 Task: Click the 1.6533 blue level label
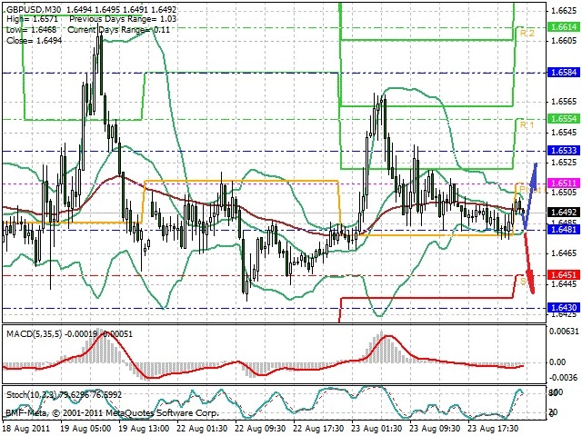564,150
